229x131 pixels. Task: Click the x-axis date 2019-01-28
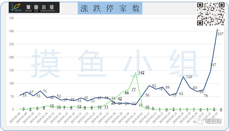point(110,118)
